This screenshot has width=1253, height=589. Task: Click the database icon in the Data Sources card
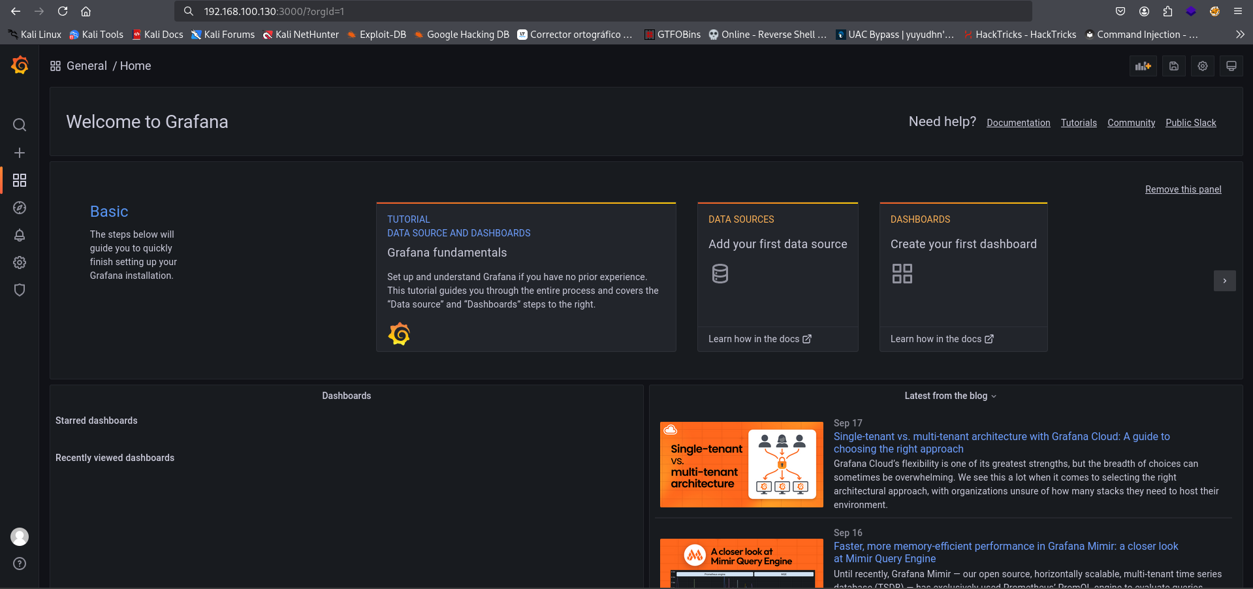(x=720, y=274)
